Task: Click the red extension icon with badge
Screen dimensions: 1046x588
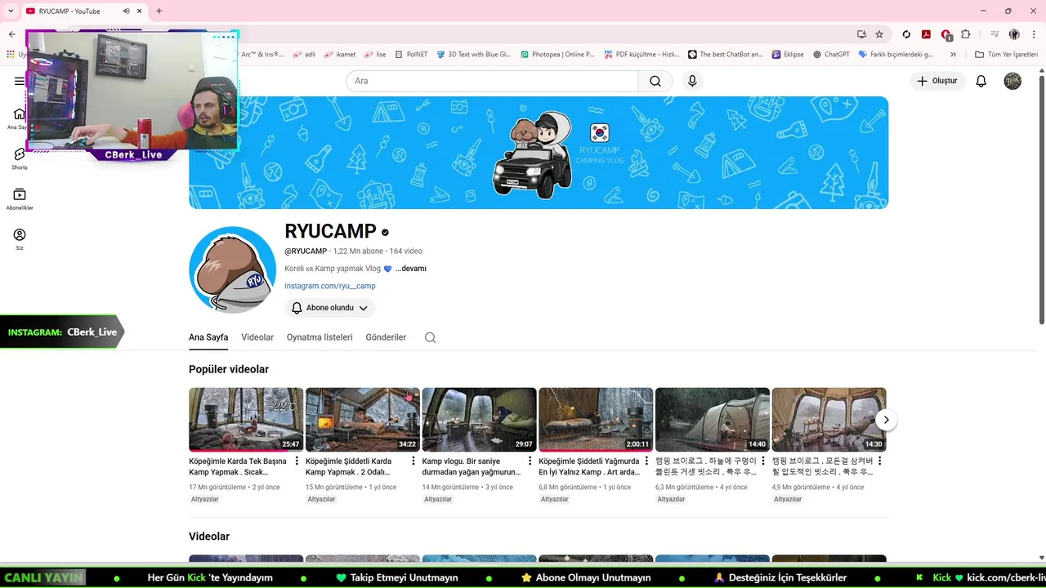Action: [x=946, y=35]
